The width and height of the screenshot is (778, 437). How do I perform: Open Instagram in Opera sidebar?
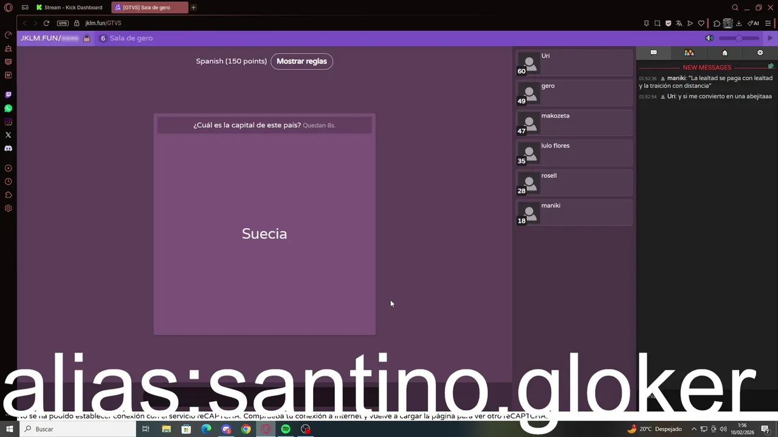[x=8, y=121]
